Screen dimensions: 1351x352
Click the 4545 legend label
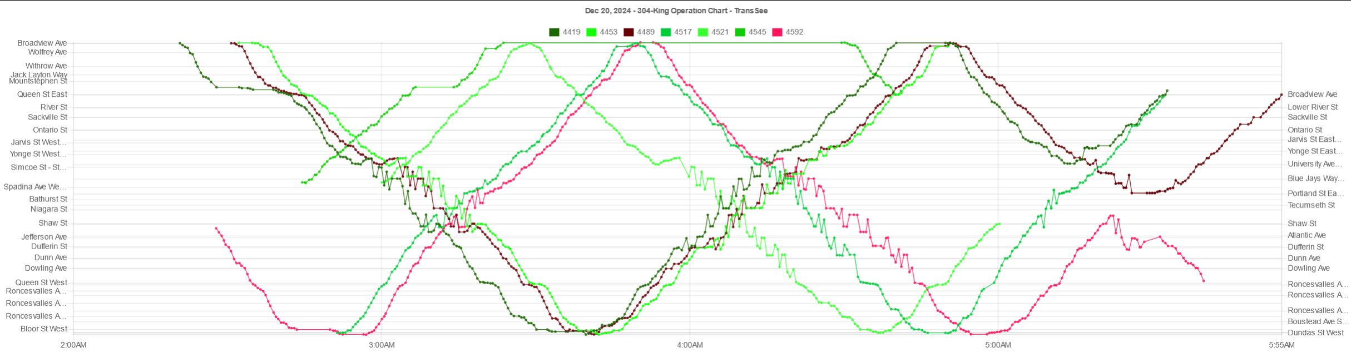(757, 32)
